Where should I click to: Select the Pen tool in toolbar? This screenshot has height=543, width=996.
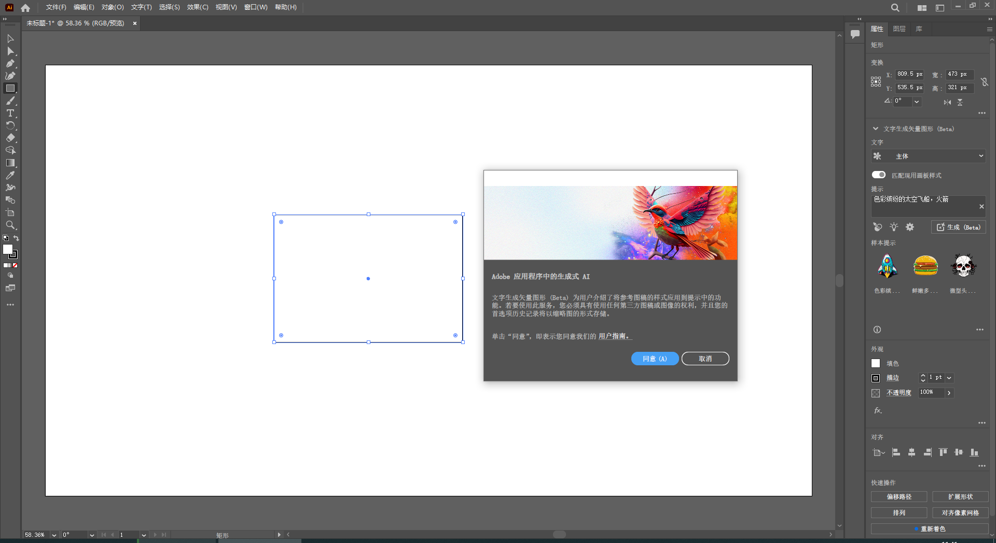click(x=10, y=64)
